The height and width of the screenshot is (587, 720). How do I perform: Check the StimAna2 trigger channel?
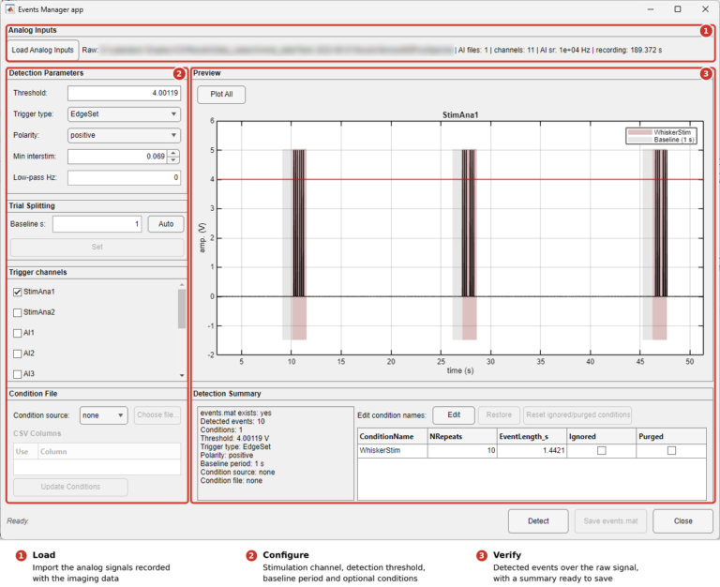point(18,313)
